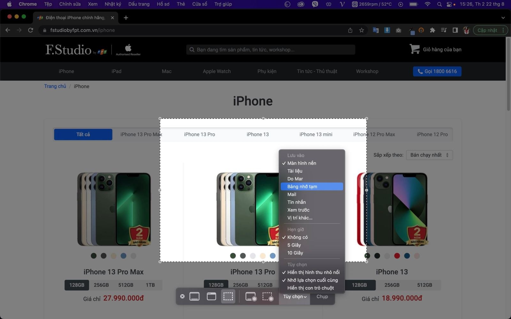
Task: Click the Chụp capture button
Action: coord(322,296)
